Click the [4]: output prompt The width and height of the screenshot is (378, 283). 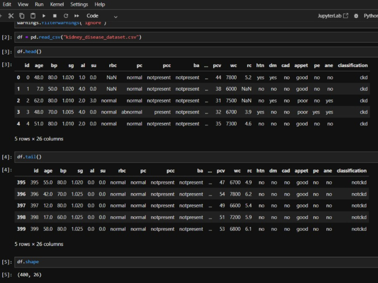click(x=7, y=170)
